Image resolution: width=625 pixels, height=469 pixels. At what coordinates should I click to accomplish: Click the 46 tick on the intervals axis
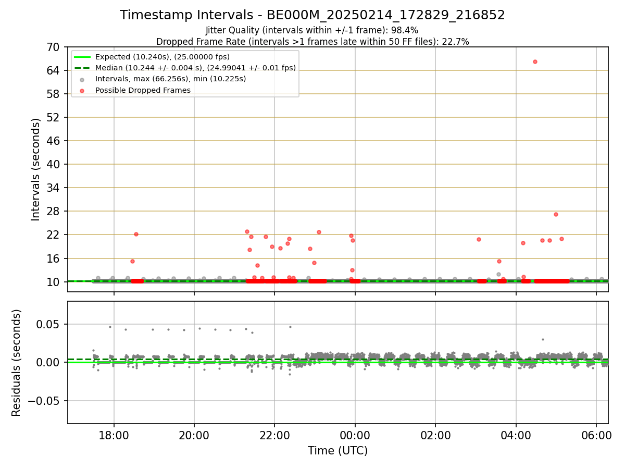click(x=54, y=141)
